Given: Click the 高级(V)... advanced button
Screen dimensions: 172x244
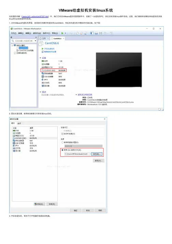Looking at the screenshot, I should click(99, 160).
